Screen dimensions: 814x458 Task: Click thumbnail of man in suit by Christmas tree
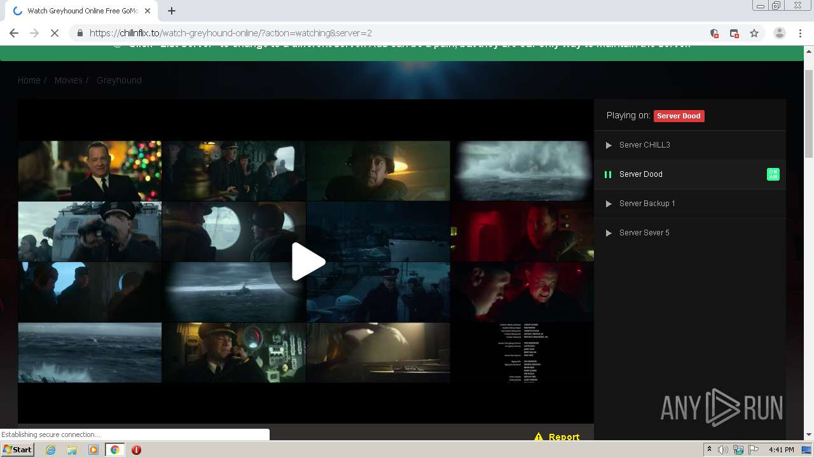pyautogui.click(x=90, y=170)
